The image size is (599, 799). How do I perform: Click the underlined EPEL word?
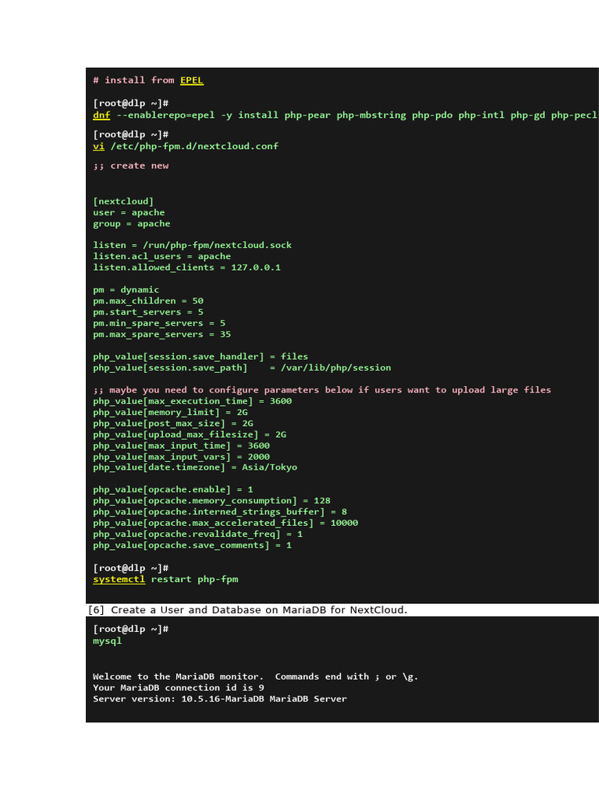click(x=192, y=80)
